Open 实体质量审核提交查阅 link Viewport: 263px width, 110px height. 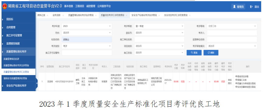pos(246,87)
